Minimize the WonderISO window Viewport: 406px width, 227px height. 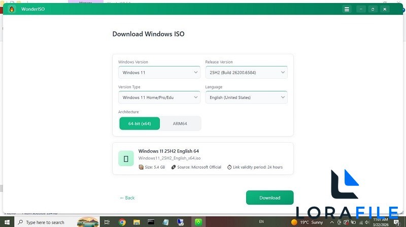(361, 9)
